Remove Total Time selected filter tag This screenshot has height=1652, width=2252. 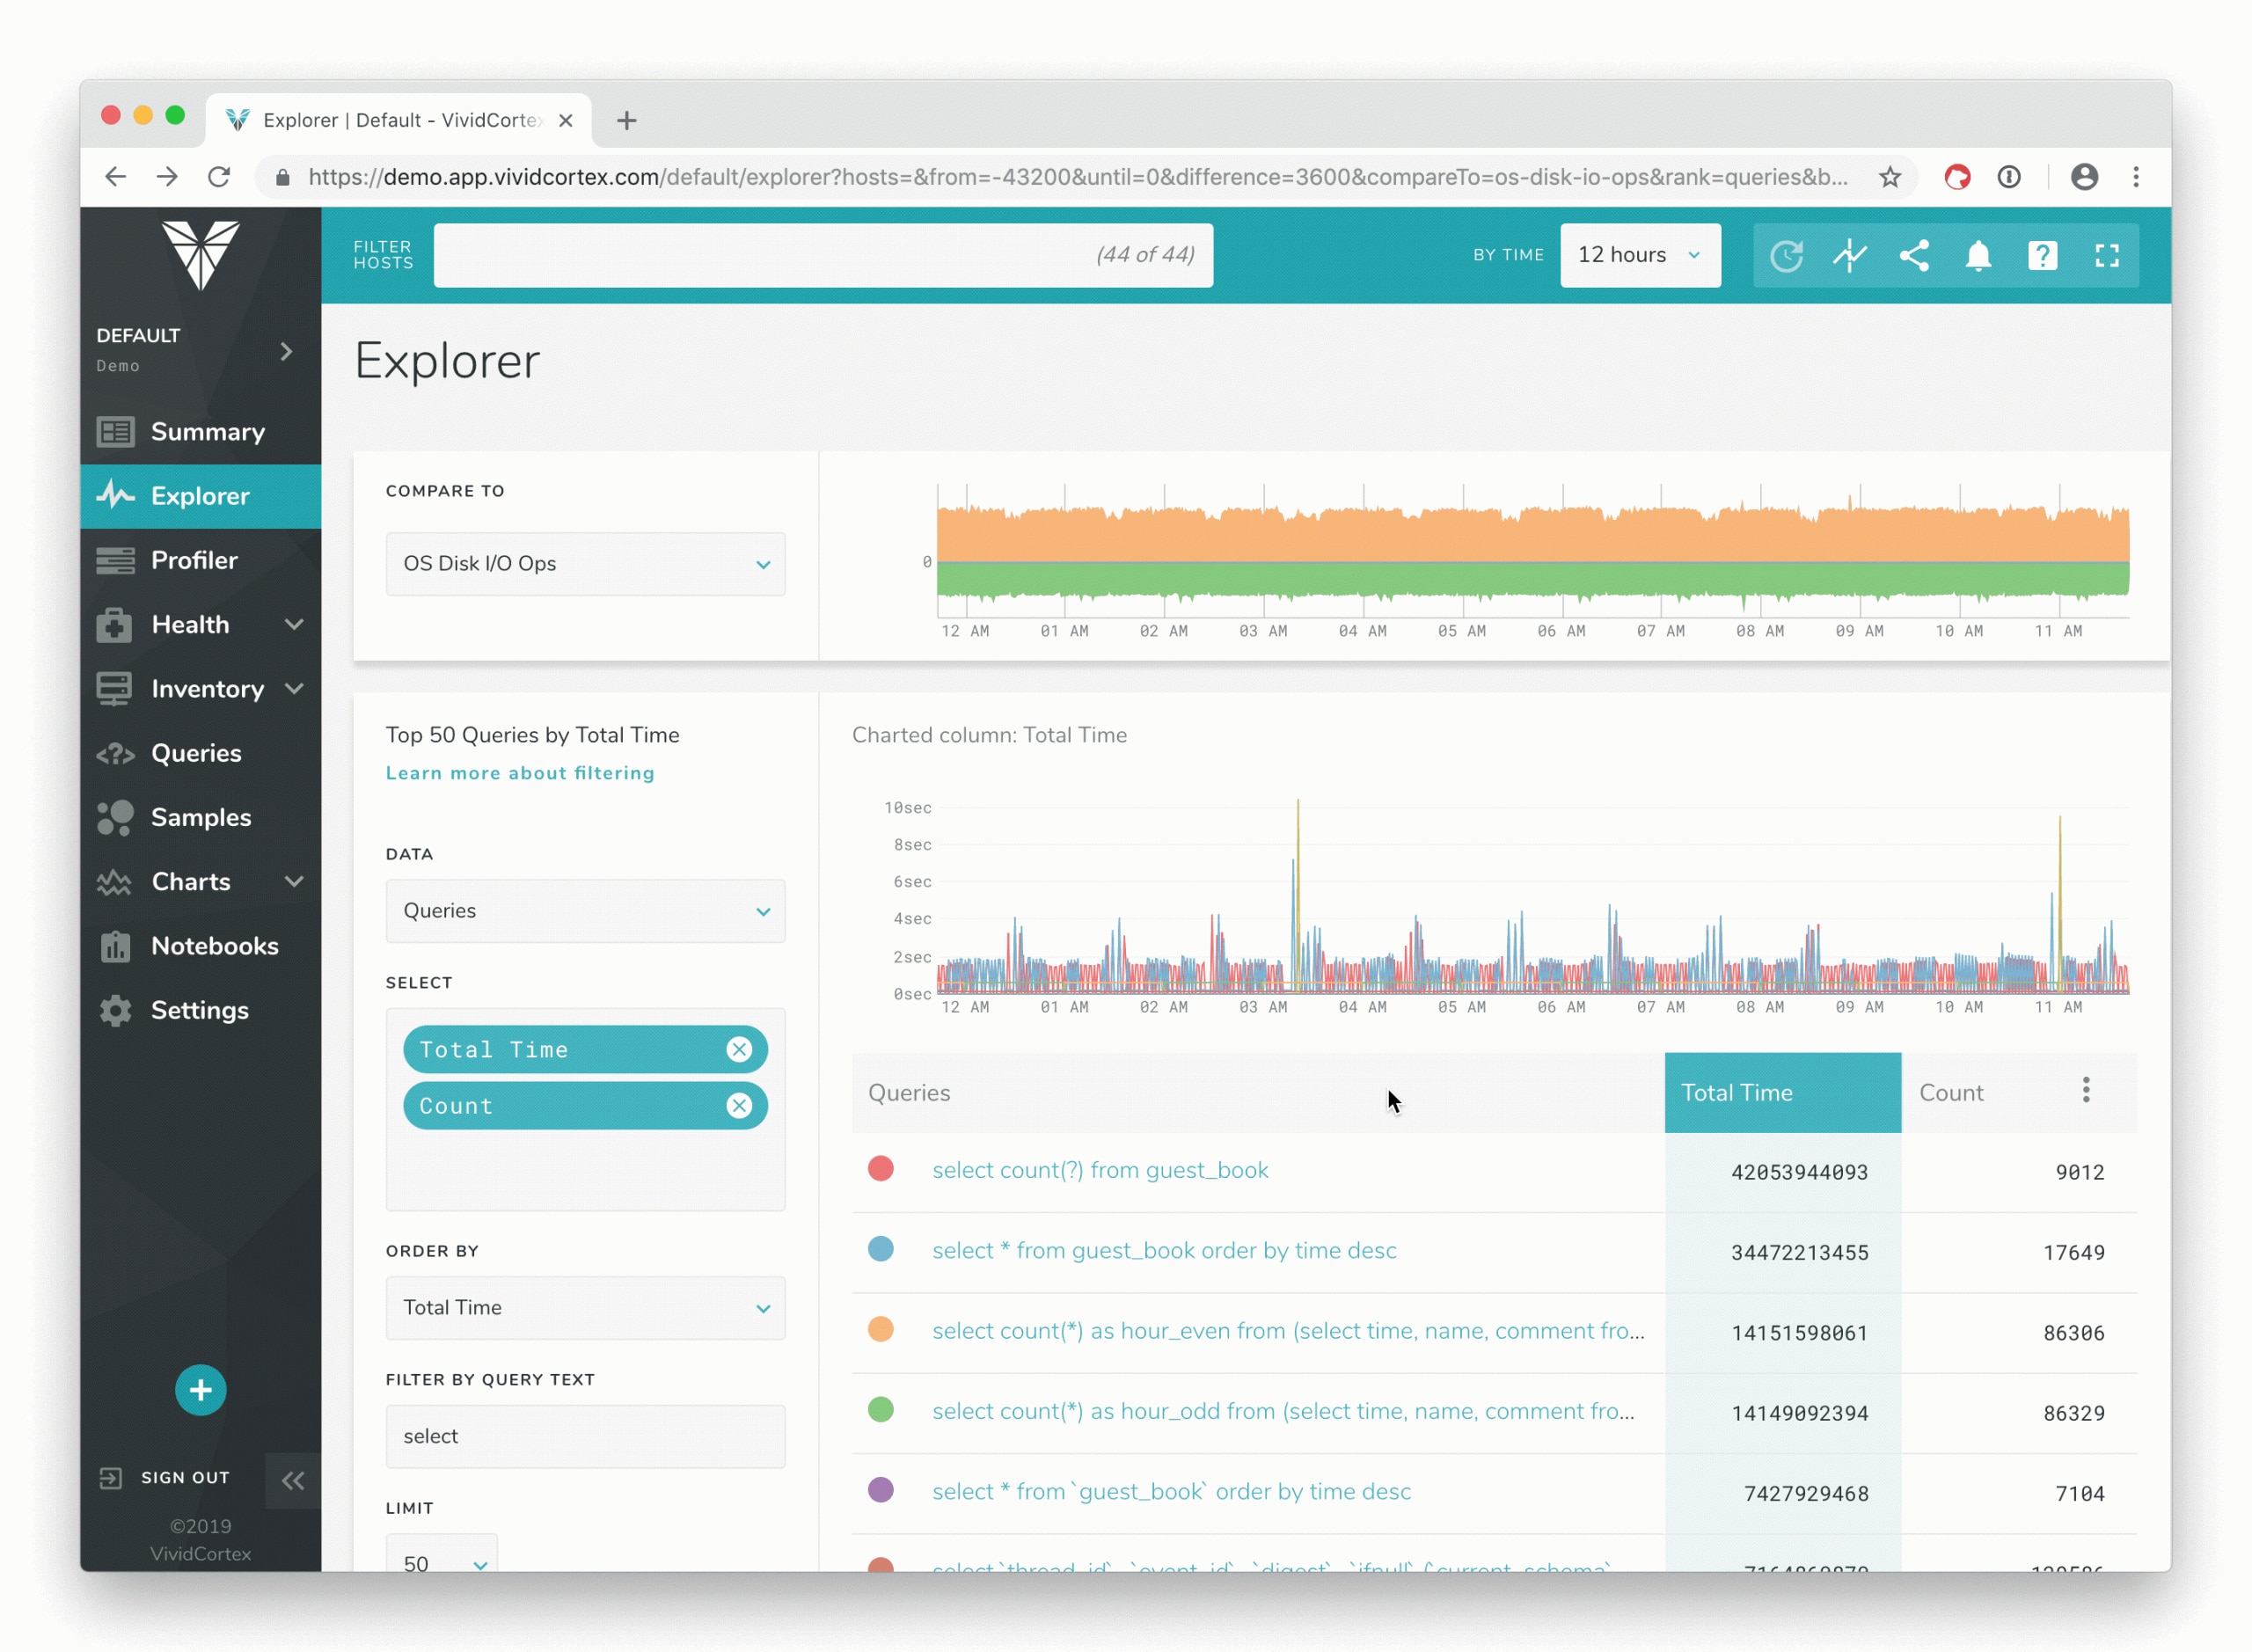742,1049
